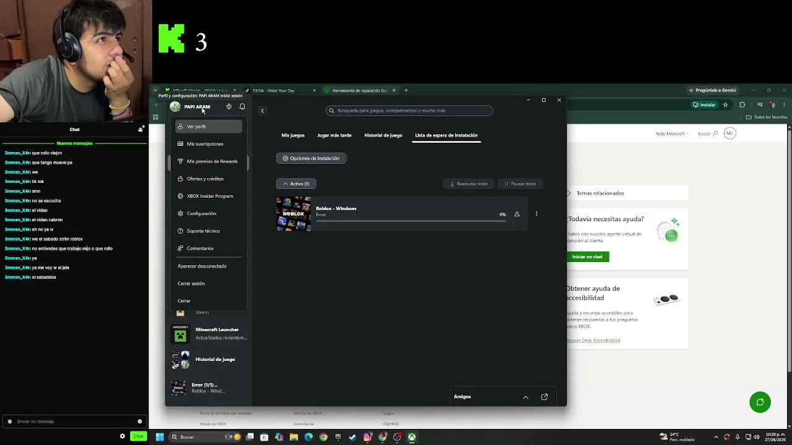Open the print queue icon beside PAPI ARAM
The image size is (792, 445).
point(229,107)
